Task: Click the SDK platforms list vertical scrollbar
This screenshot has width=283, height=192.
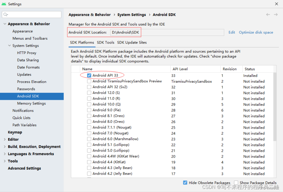Action: 275,107
